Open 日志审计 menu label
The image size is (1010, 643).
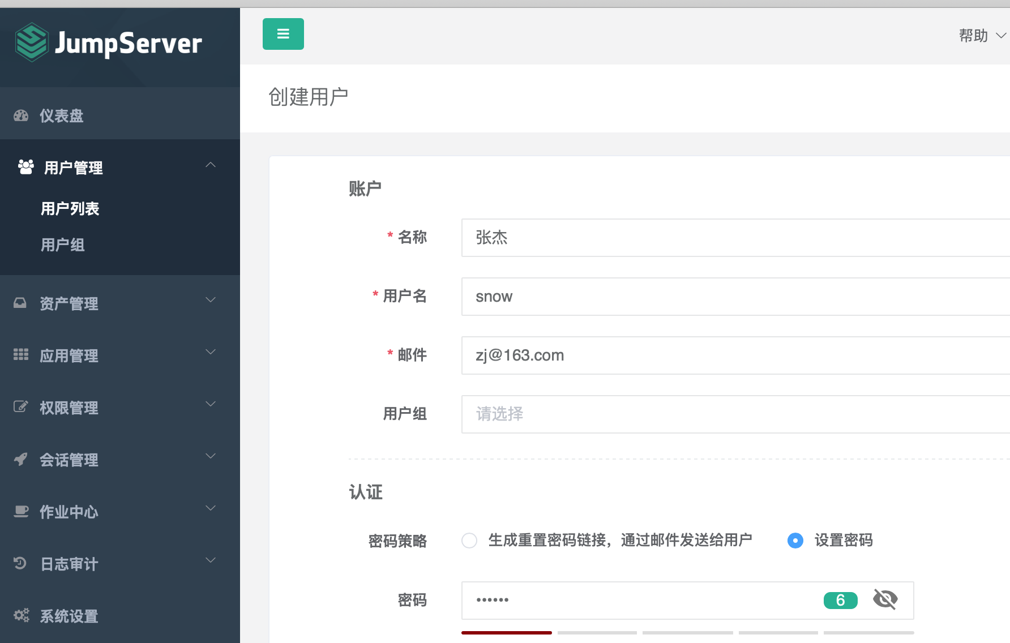(69, 564)
